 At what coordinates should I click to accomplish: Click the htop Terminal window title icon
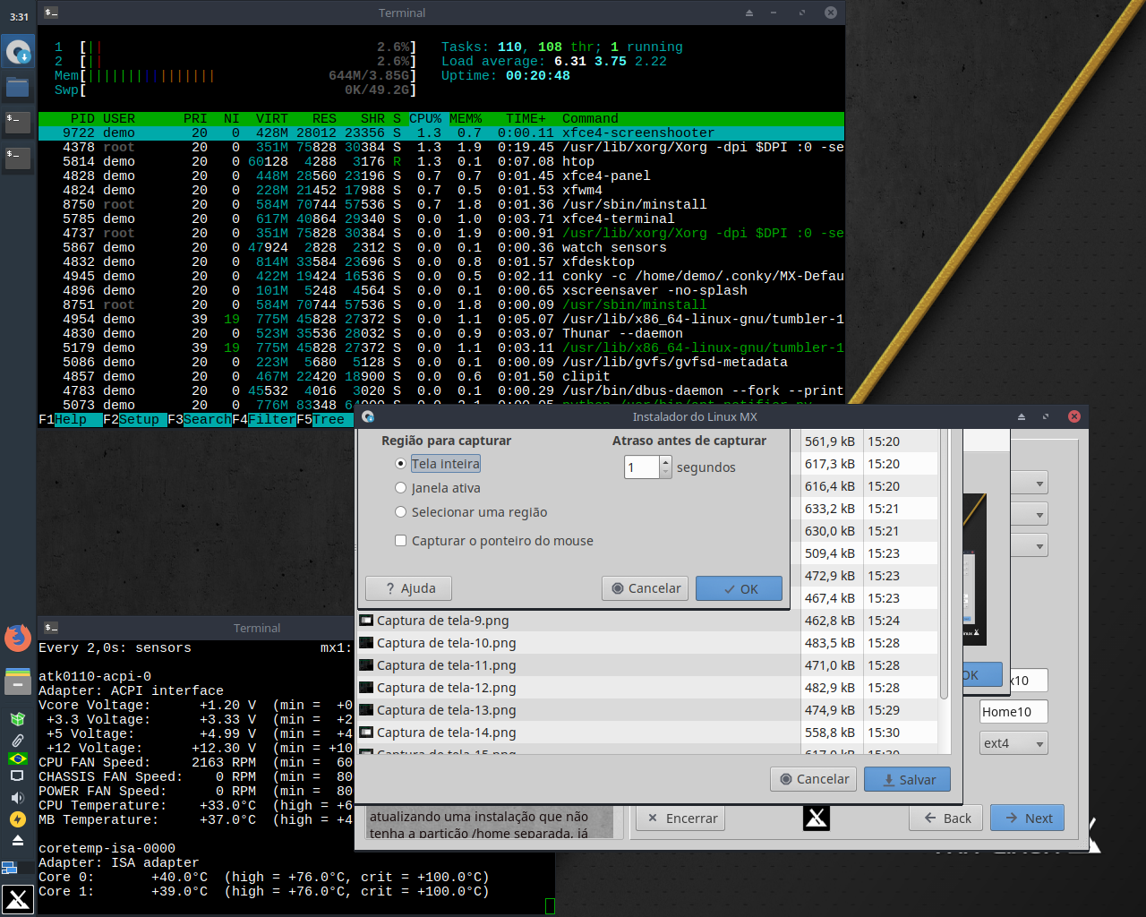[x=52, y=13]
